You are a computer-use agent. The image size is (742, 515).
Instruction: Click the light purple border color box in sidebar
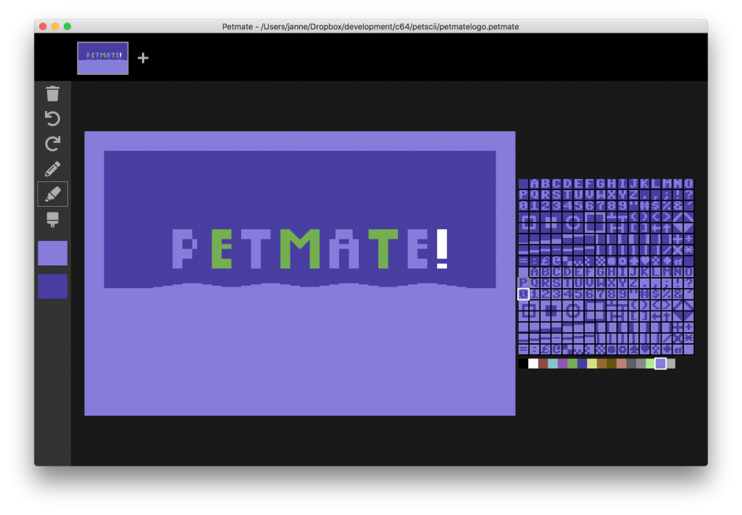tap(52, 253)
